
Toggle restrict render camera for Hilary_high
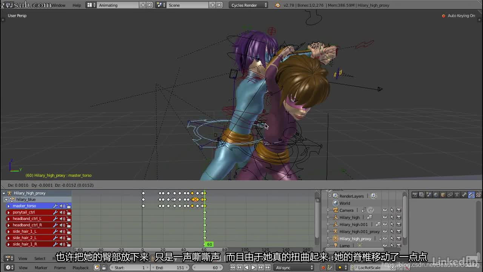click(399, 217)
